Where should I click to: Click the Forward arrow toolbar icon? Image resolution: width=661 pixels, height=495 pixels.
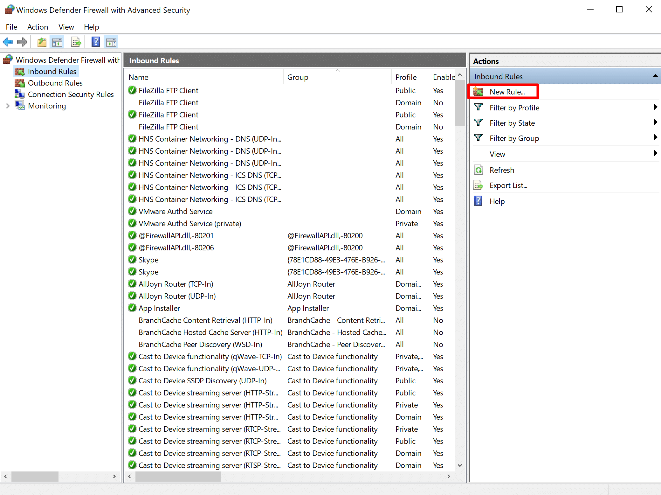click(22, 42)
